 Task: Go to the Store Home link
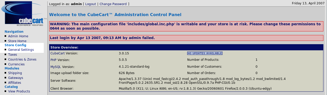17,41
